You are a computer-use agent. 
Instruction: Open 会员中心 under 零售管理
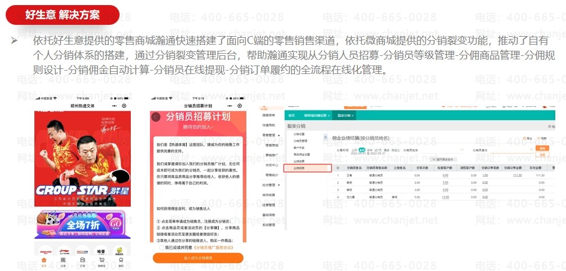point(272,165)
